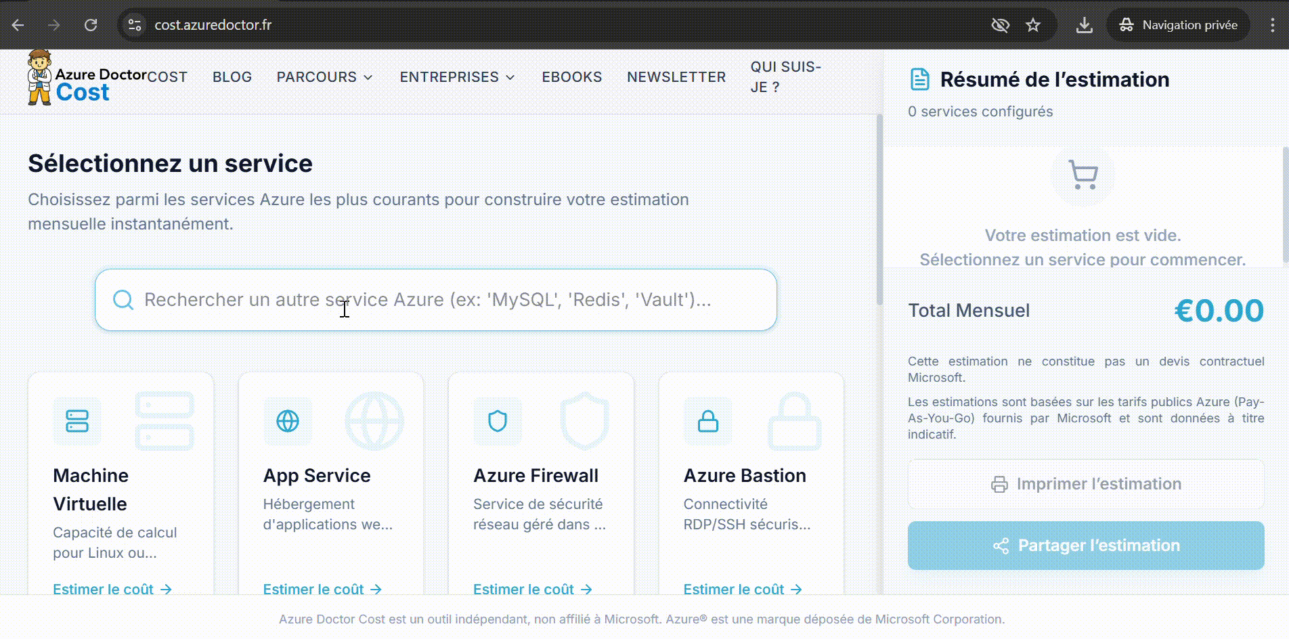This screenshot has height=639, width=1289.
Task: Expand the PARCOURS dropdown menu
Action: pyautogui.click(x=325, y=77)
